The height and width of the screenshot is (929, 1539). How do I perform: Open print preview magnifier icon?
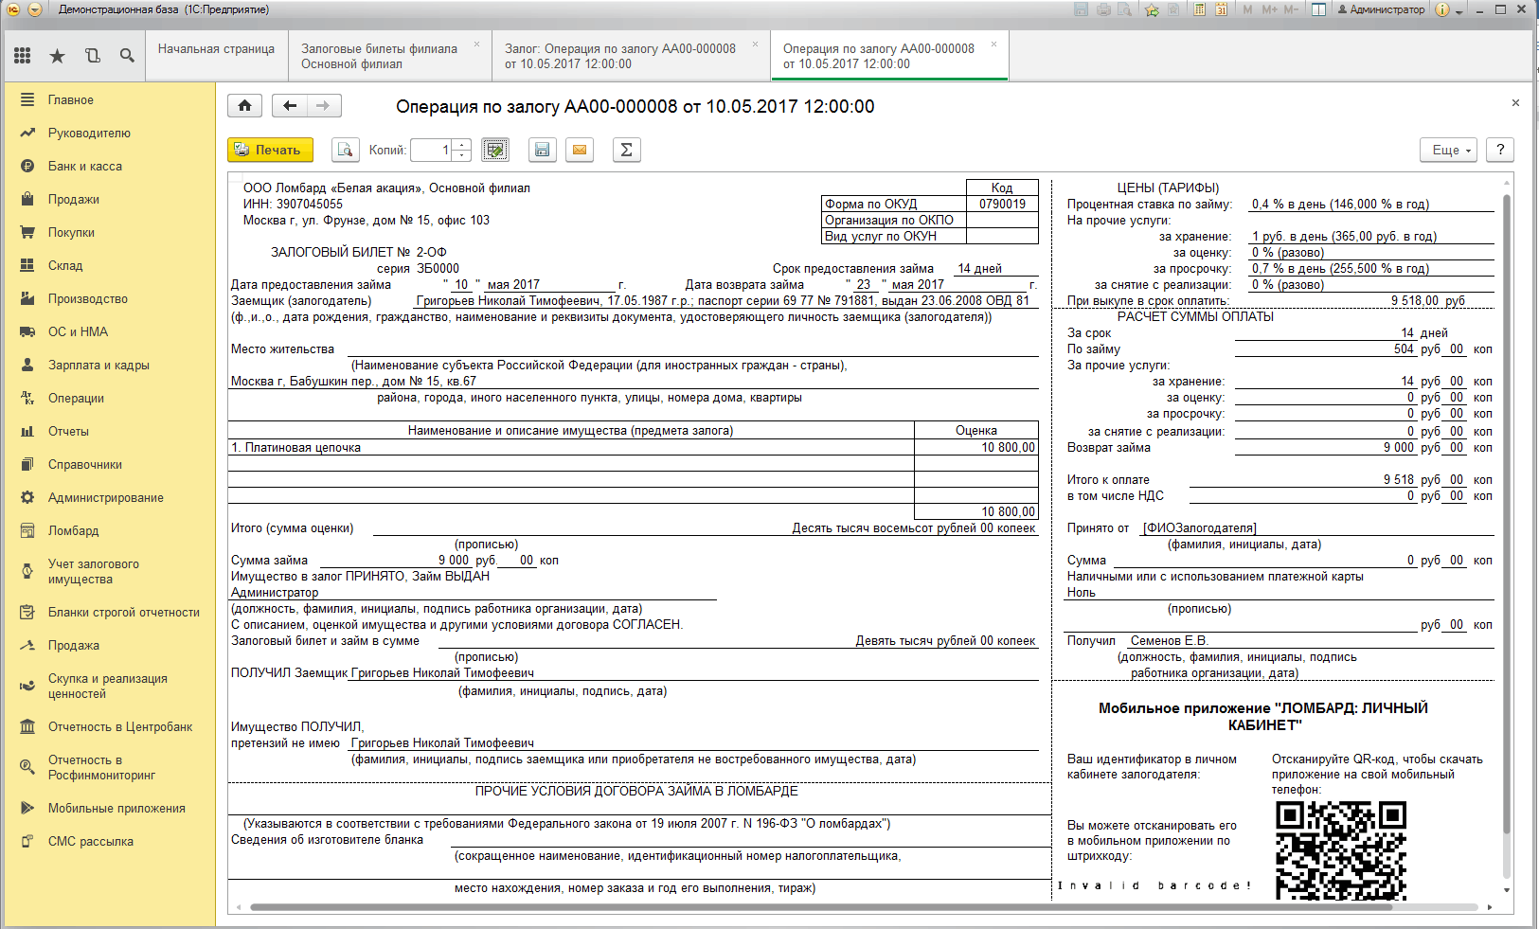pyautogui.click(x=346, y=150)
